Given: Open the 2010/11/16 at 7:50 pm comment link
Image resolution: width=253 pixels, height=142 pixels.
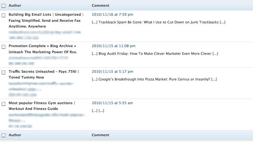Looking at the screenshot, I should coord(112,14).
